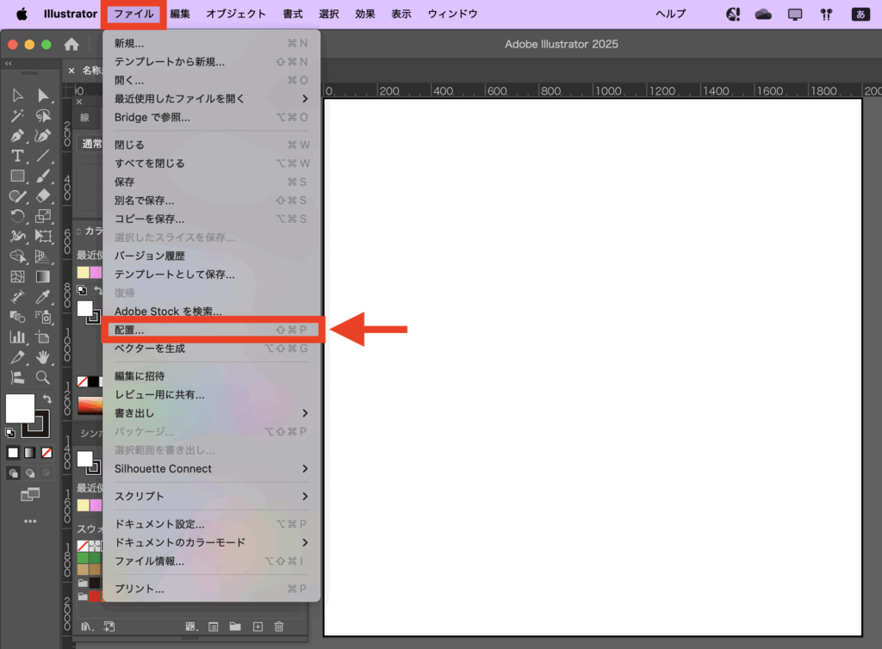This screenshot has width=882, height=649.
Task: Set toolbar paint mode to Gradient
Action: pos(30,453)
